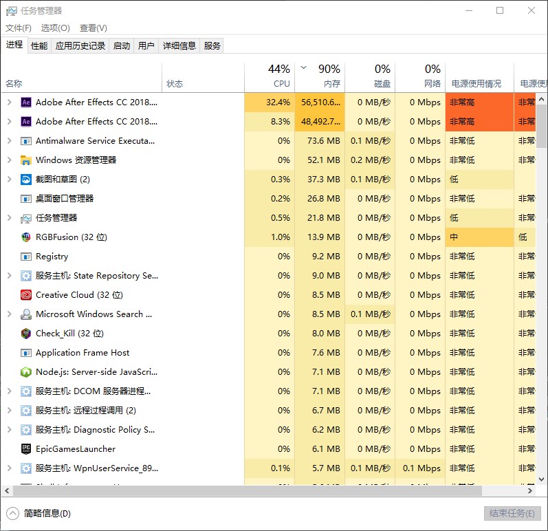The height and width of the screenshot is (531, 548).
Task: Switch to the 详细信息 tab
Action: point(179,46)
